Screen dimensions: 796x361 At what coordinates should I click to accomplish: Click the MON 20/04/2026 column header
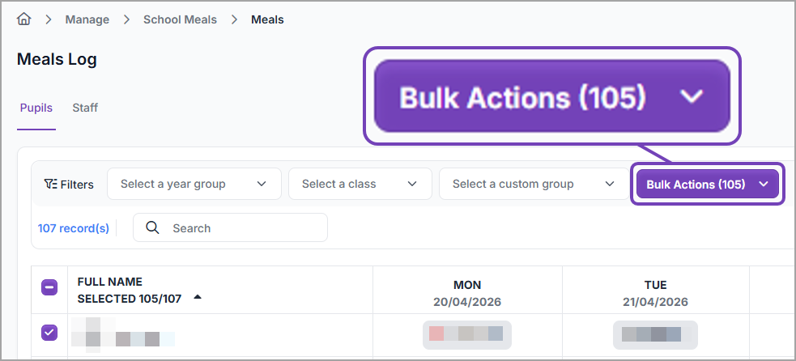pos(467,293)
